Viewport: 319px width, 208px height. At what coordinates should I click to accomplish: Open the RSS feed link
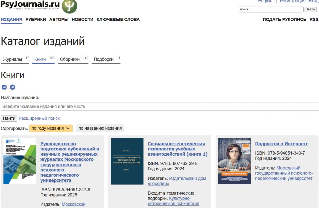(x=314, y=19)
